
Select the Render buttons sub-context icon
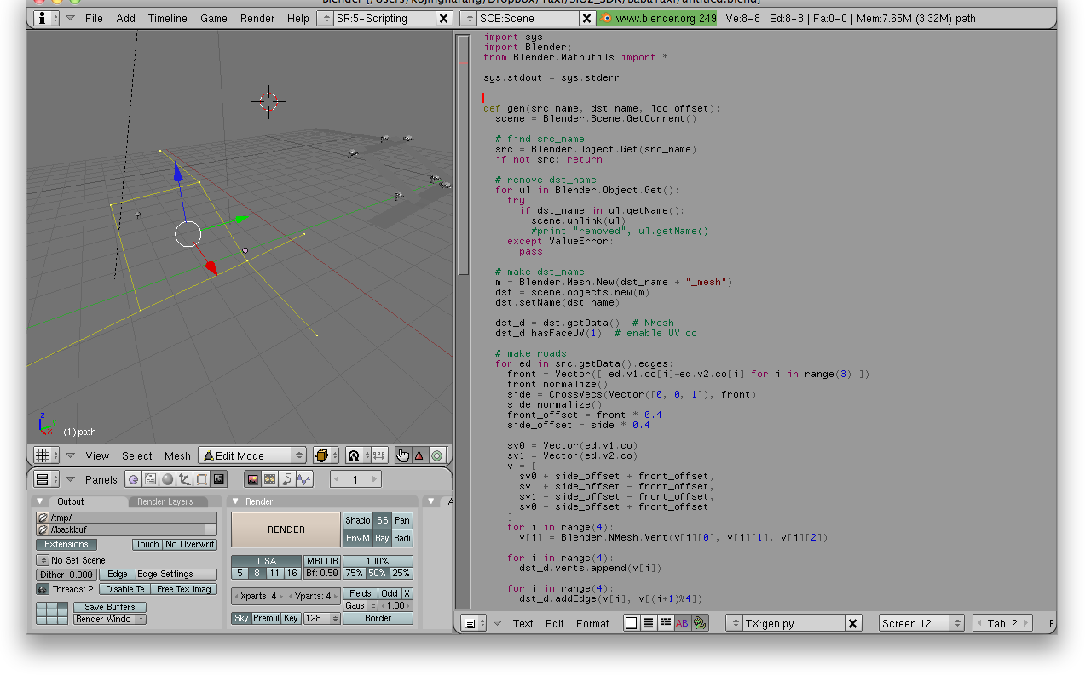click(253, 479)
